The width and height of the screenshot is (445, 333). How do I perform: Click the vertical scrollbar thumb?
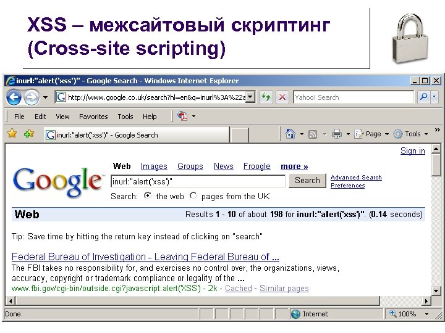[436, 165]
